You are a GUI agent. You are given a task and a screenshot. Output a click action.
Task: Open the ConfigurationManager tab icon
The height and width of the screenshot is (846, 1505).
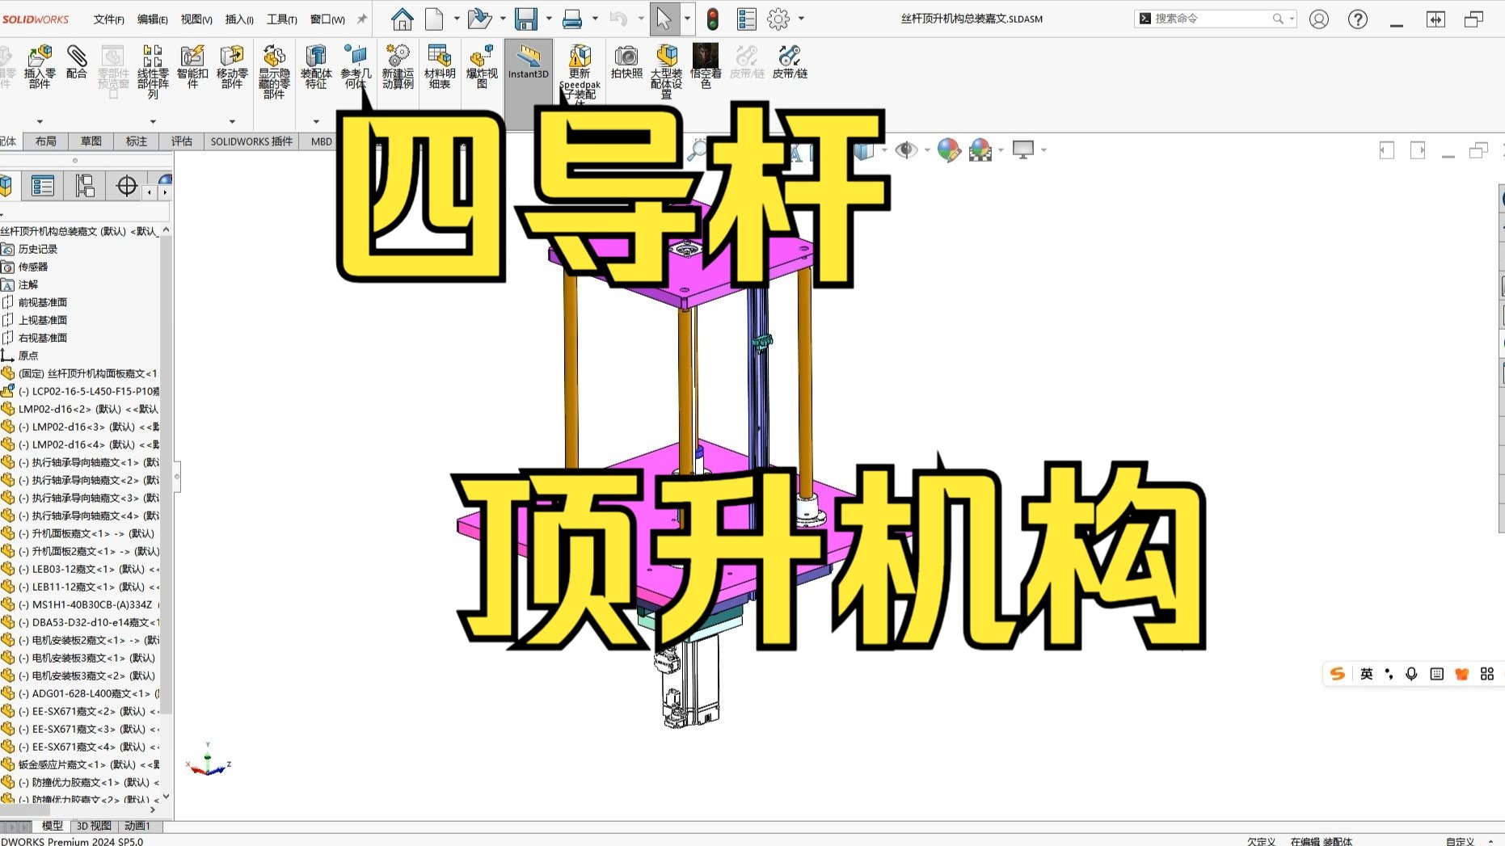pyautogui.click(x=85, y=186)
